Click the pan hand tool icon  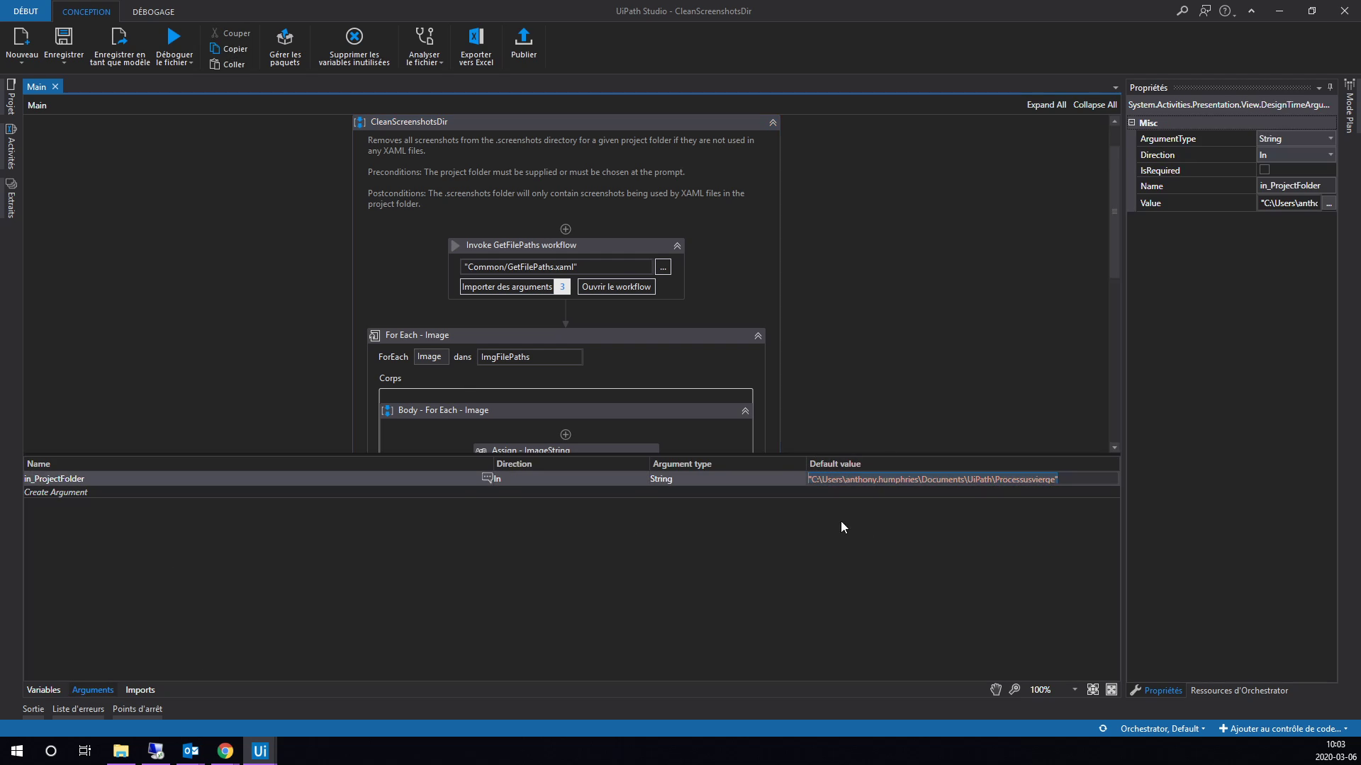[996, 689]
